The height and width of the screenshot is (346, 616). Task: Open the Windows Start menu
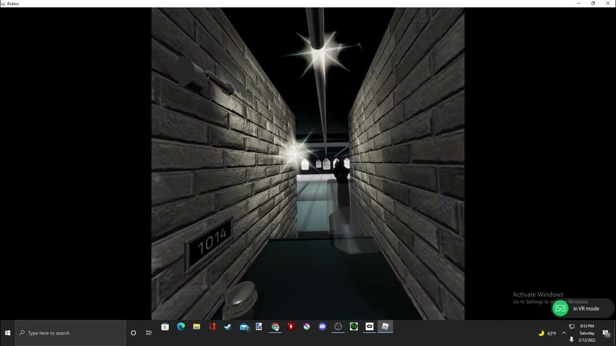tap(8, 333)
